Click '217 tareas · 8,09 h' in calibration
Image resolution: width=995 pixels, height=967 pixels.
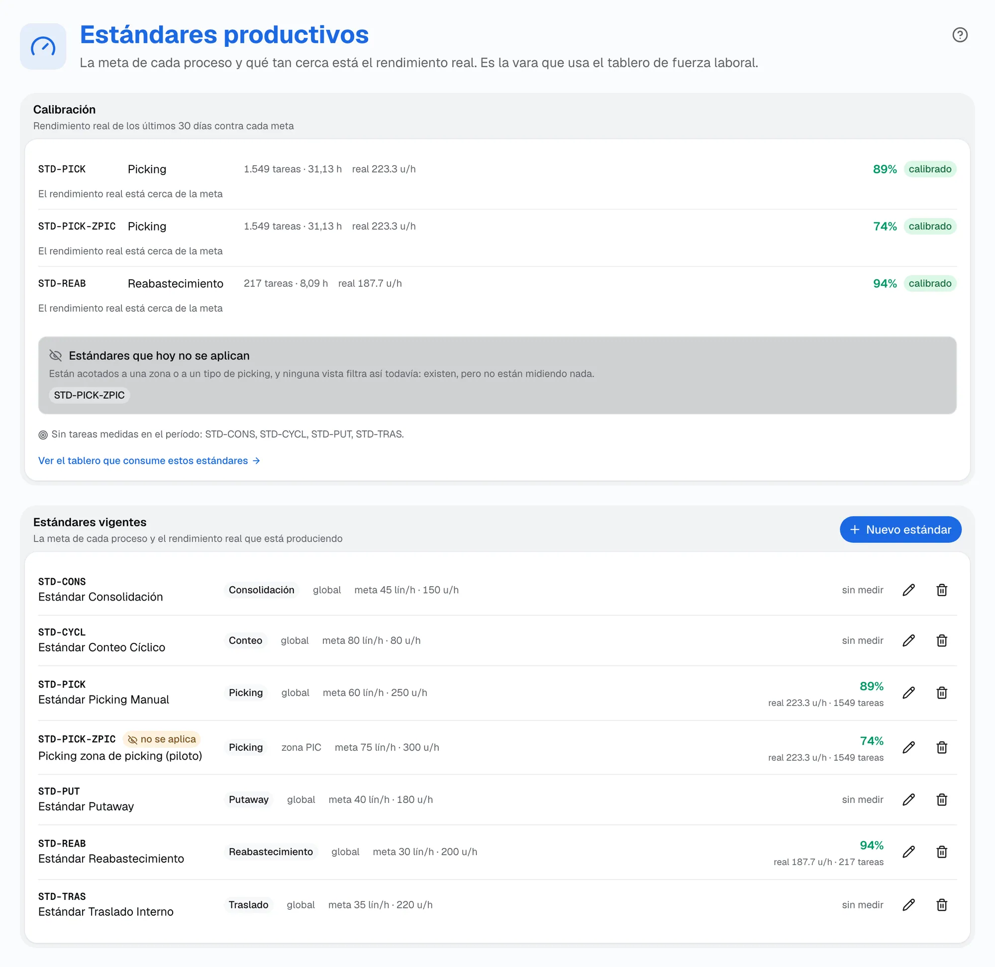[286, 283]
